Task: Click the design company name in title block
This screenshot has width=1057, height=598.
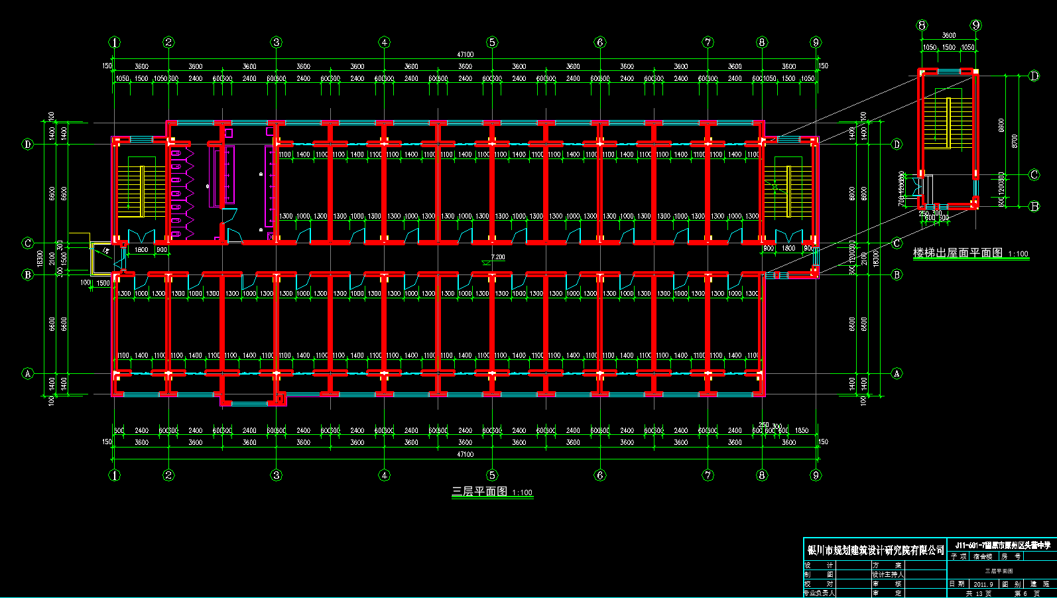Action: 875,550
